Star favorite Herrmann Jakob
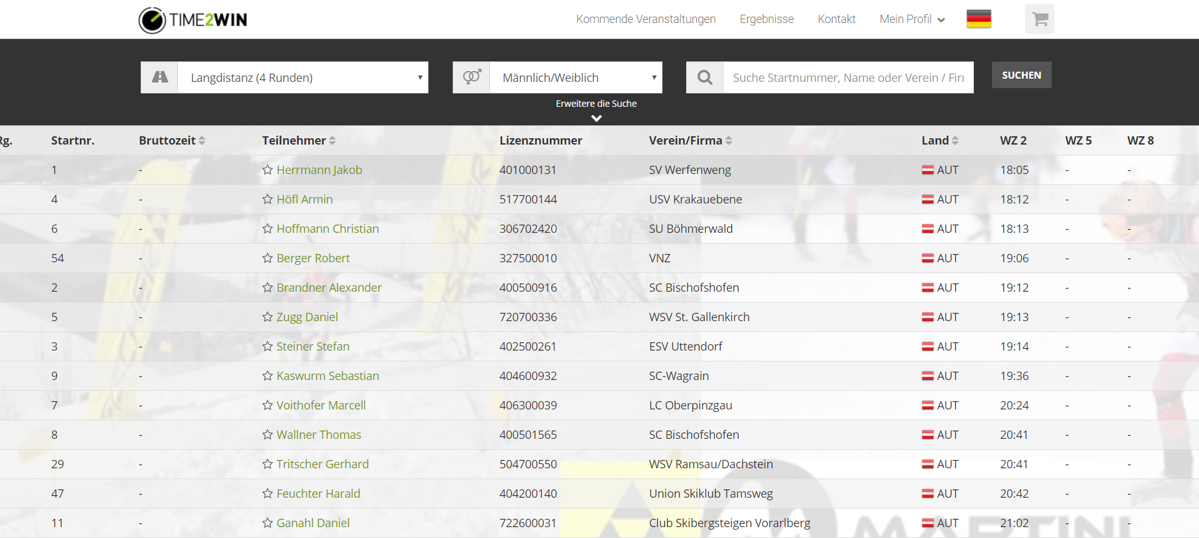 pos(267,170)
